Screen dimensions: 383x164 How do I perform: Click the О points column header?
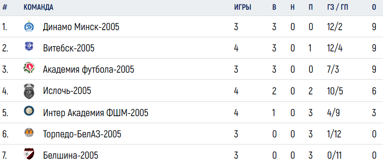tap(374, 8)
